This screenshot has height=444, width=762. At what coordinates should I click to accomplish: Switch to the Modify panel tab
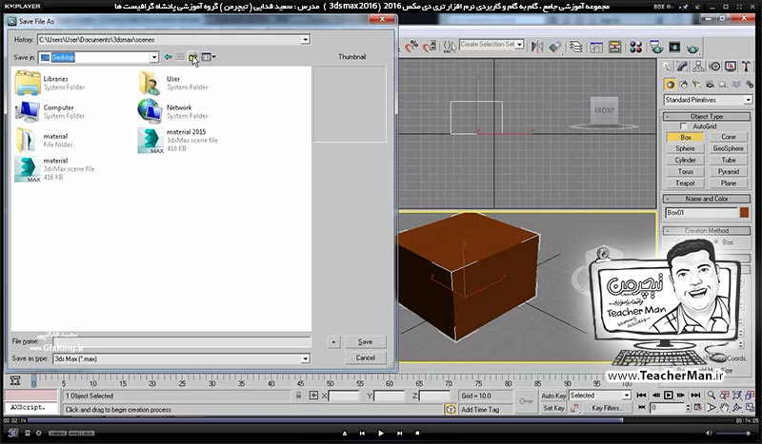683,66
